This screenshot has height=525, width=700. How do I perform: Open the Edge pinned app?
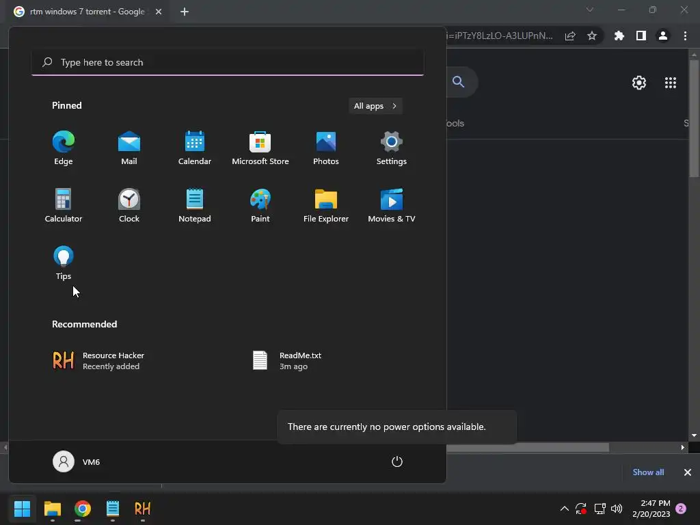[64, 148]
